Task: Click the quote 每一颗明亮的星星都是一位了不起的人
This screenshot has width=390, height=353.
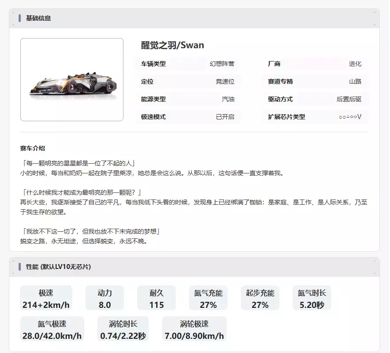Action: pyautogui.click(x=78, y=163)
